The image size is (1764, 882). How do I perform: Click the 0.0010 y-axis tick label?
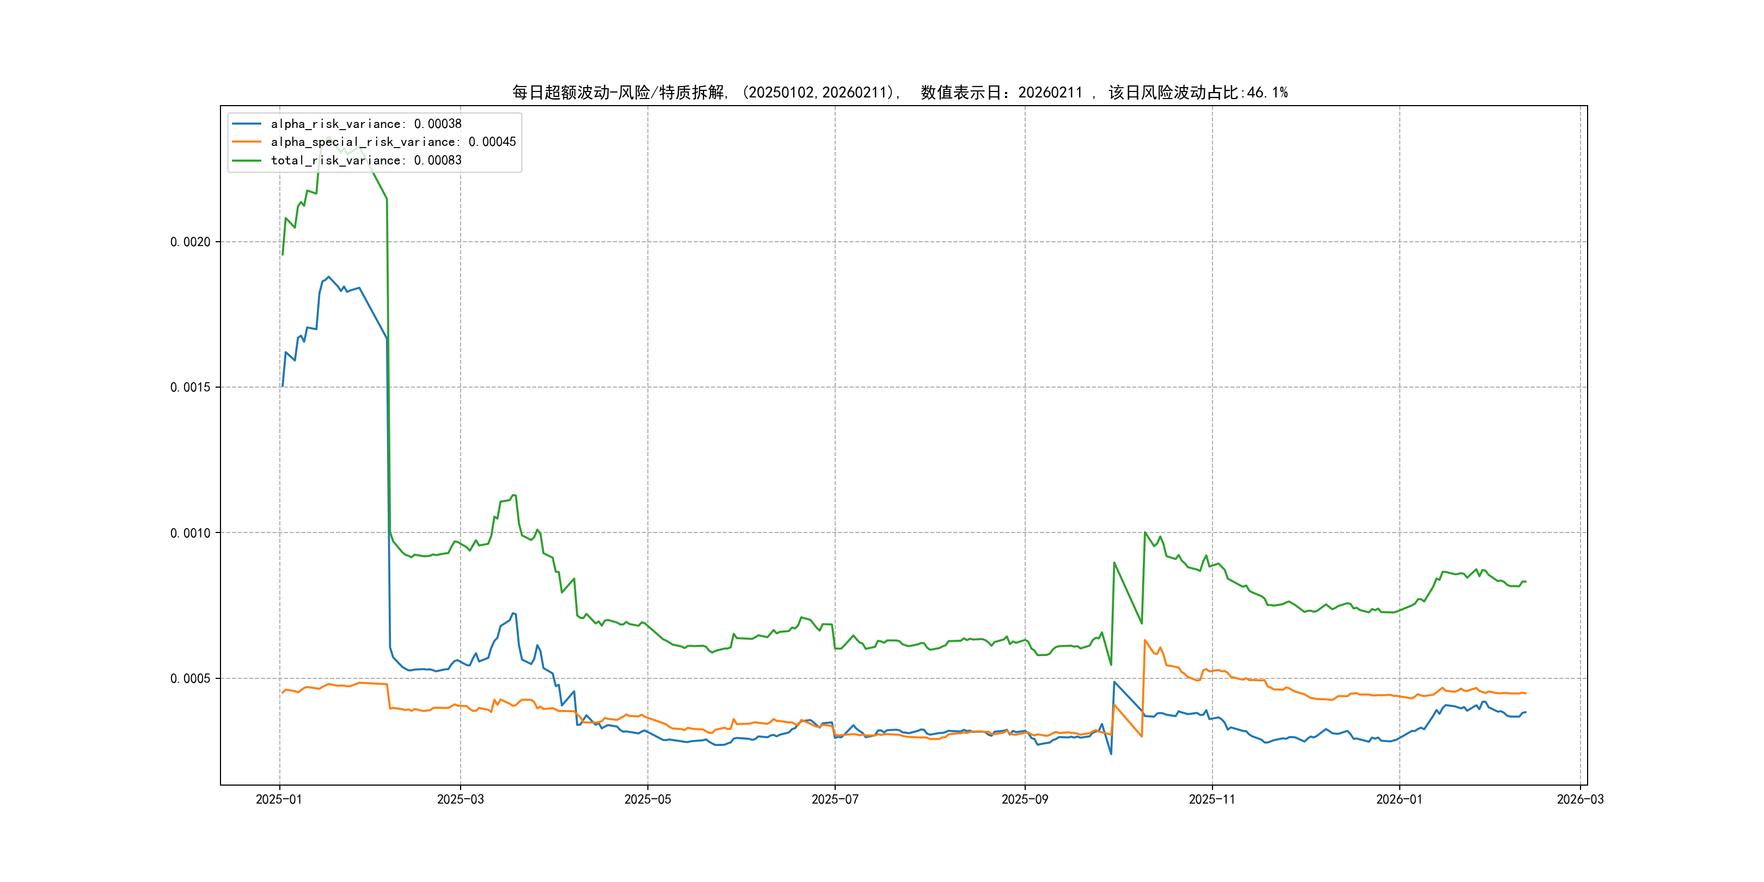point(191,533)
